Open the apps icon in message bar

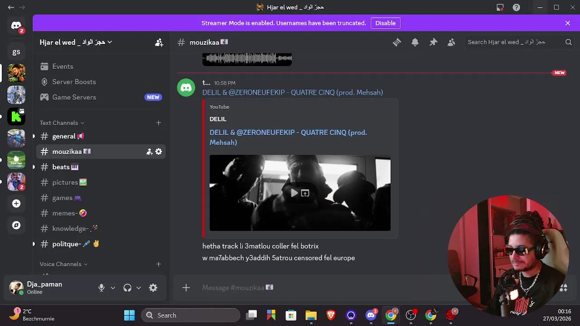(564, 288)
